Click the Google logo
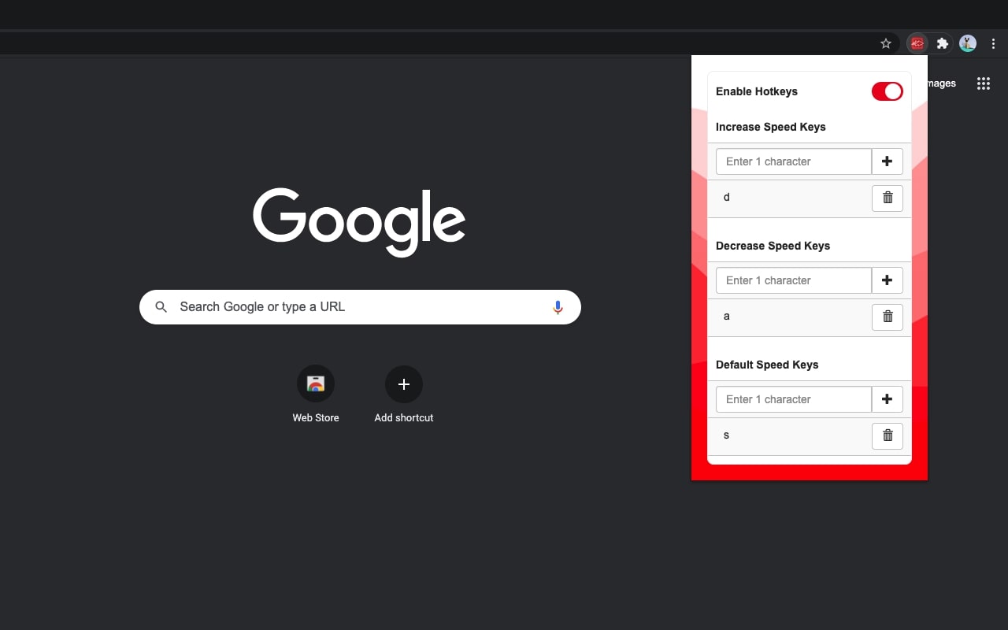This screenshot has height=630, width=1008. [359, 222]
